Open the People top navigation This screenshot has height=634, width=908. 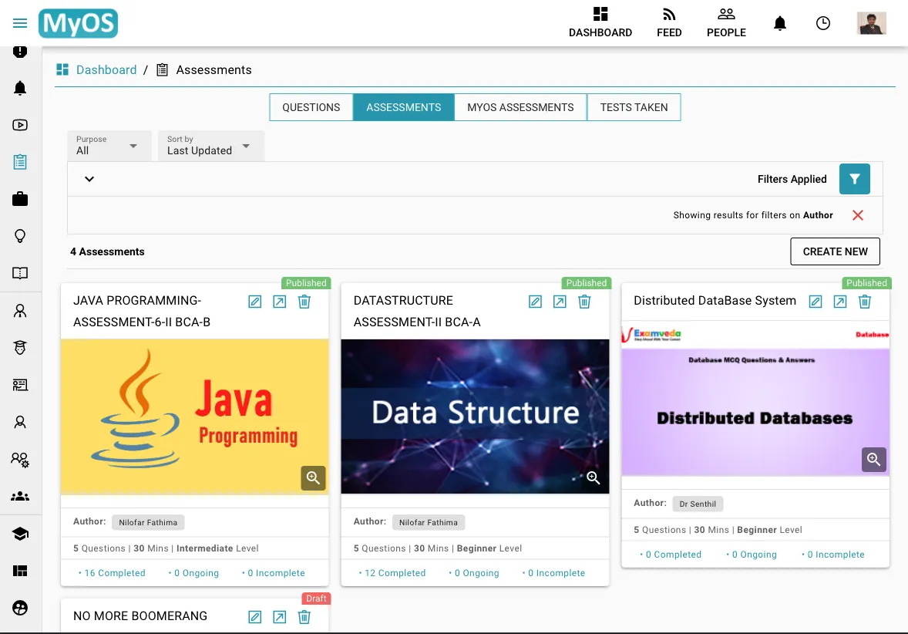[726, 22]
